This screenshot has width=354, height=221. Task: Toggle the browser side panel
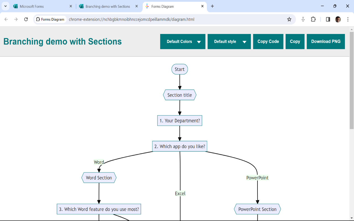coord(328,19)
